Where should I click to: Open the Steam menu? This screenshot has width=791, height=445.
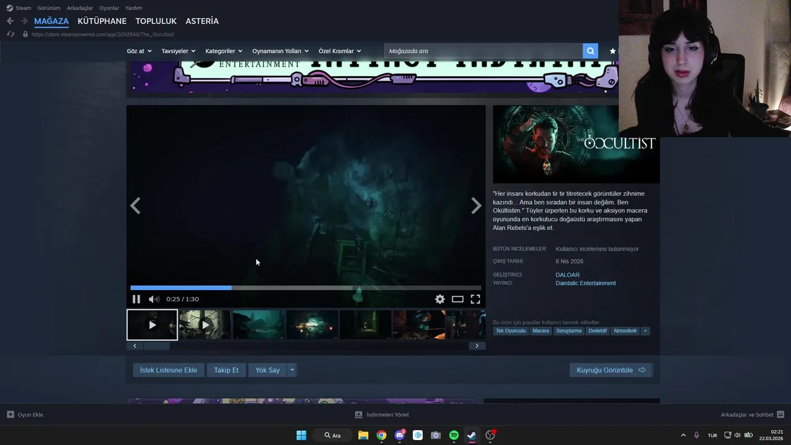click(x=19, y=8)
